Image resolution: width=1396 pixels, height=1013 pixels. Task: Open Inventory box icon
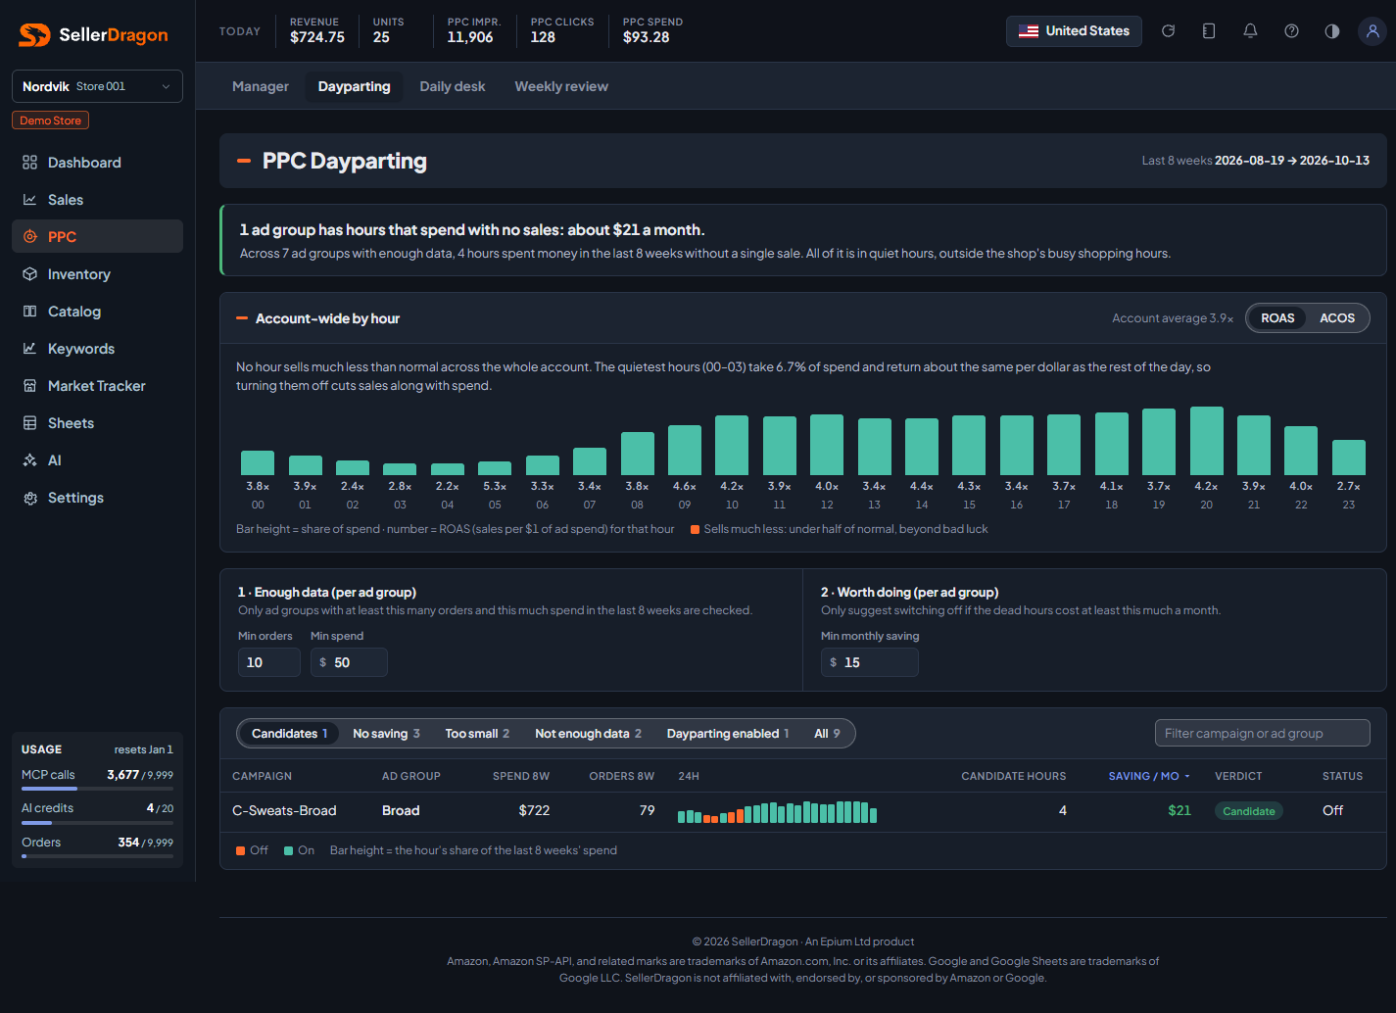30,274
